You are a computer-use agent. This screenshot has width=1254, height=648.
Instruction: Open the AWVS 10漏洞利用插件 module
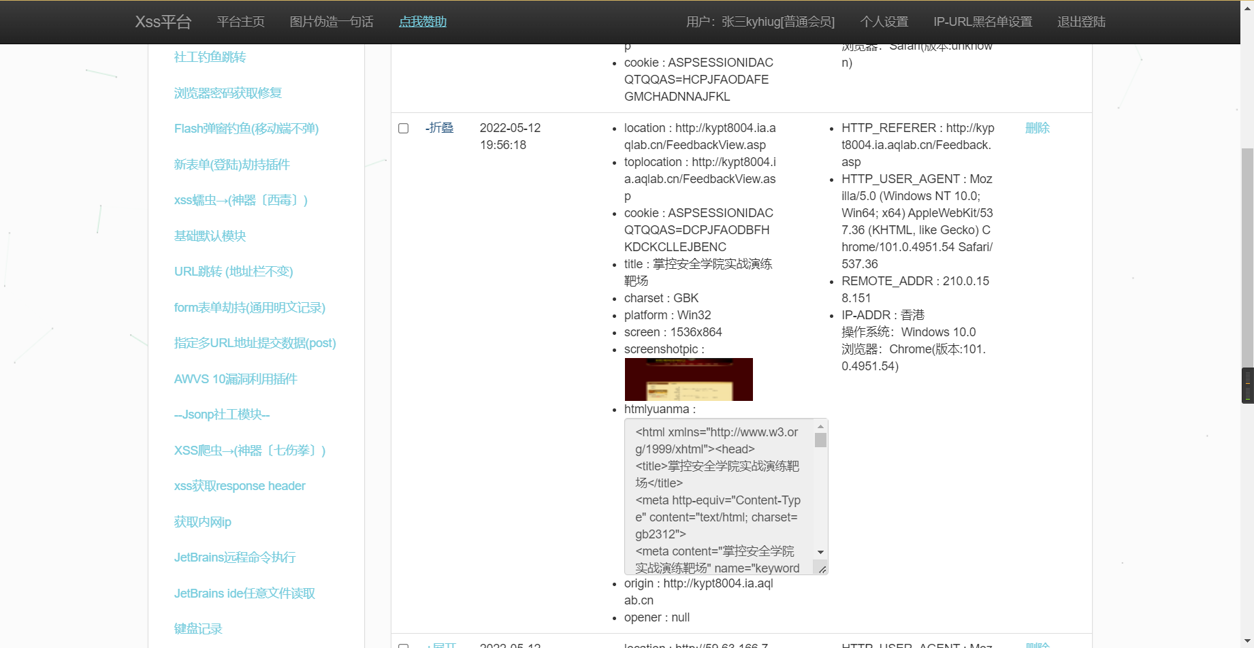click(236, 379)
